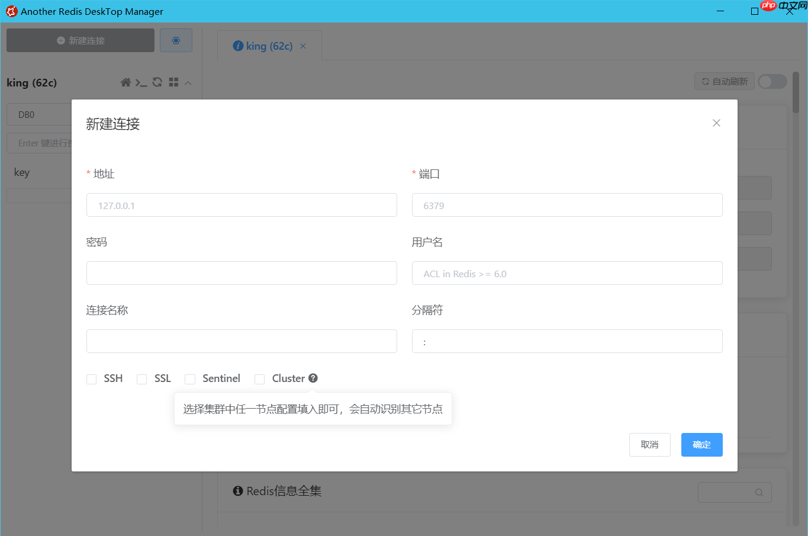Click the 端口 port input field
The width and height of the screenshot is (808, 536).
point(566,205)
